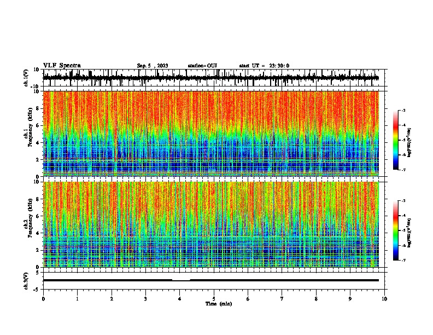The height and width of the screenshot is (335, 433).
Task: Click the ch.1 color scale bar
Action: pos(396,140)
